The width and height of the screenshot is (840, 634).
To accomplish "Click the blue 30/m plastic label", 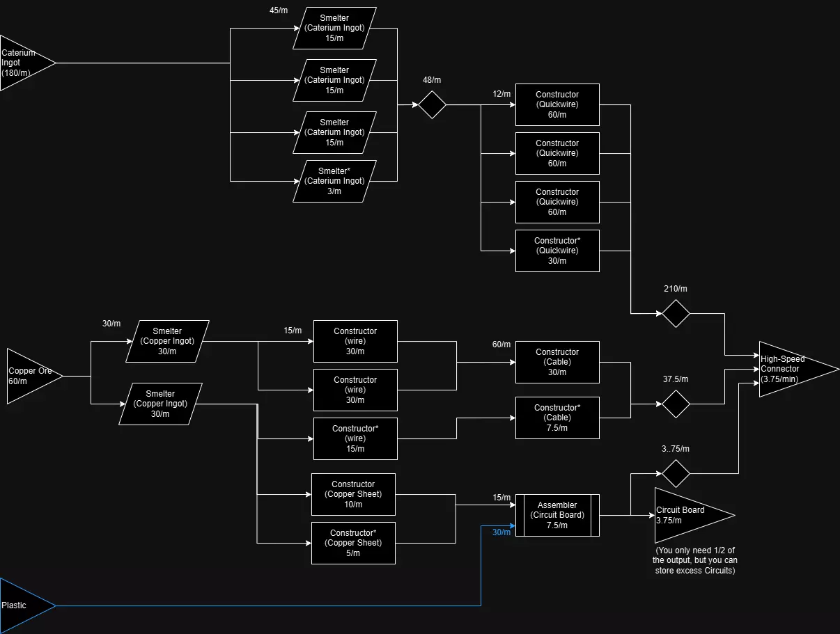I will click(501, 532).
